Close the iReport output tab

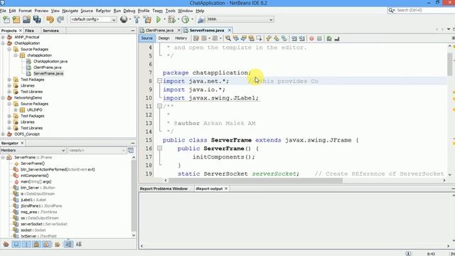(x=226, y=188)
